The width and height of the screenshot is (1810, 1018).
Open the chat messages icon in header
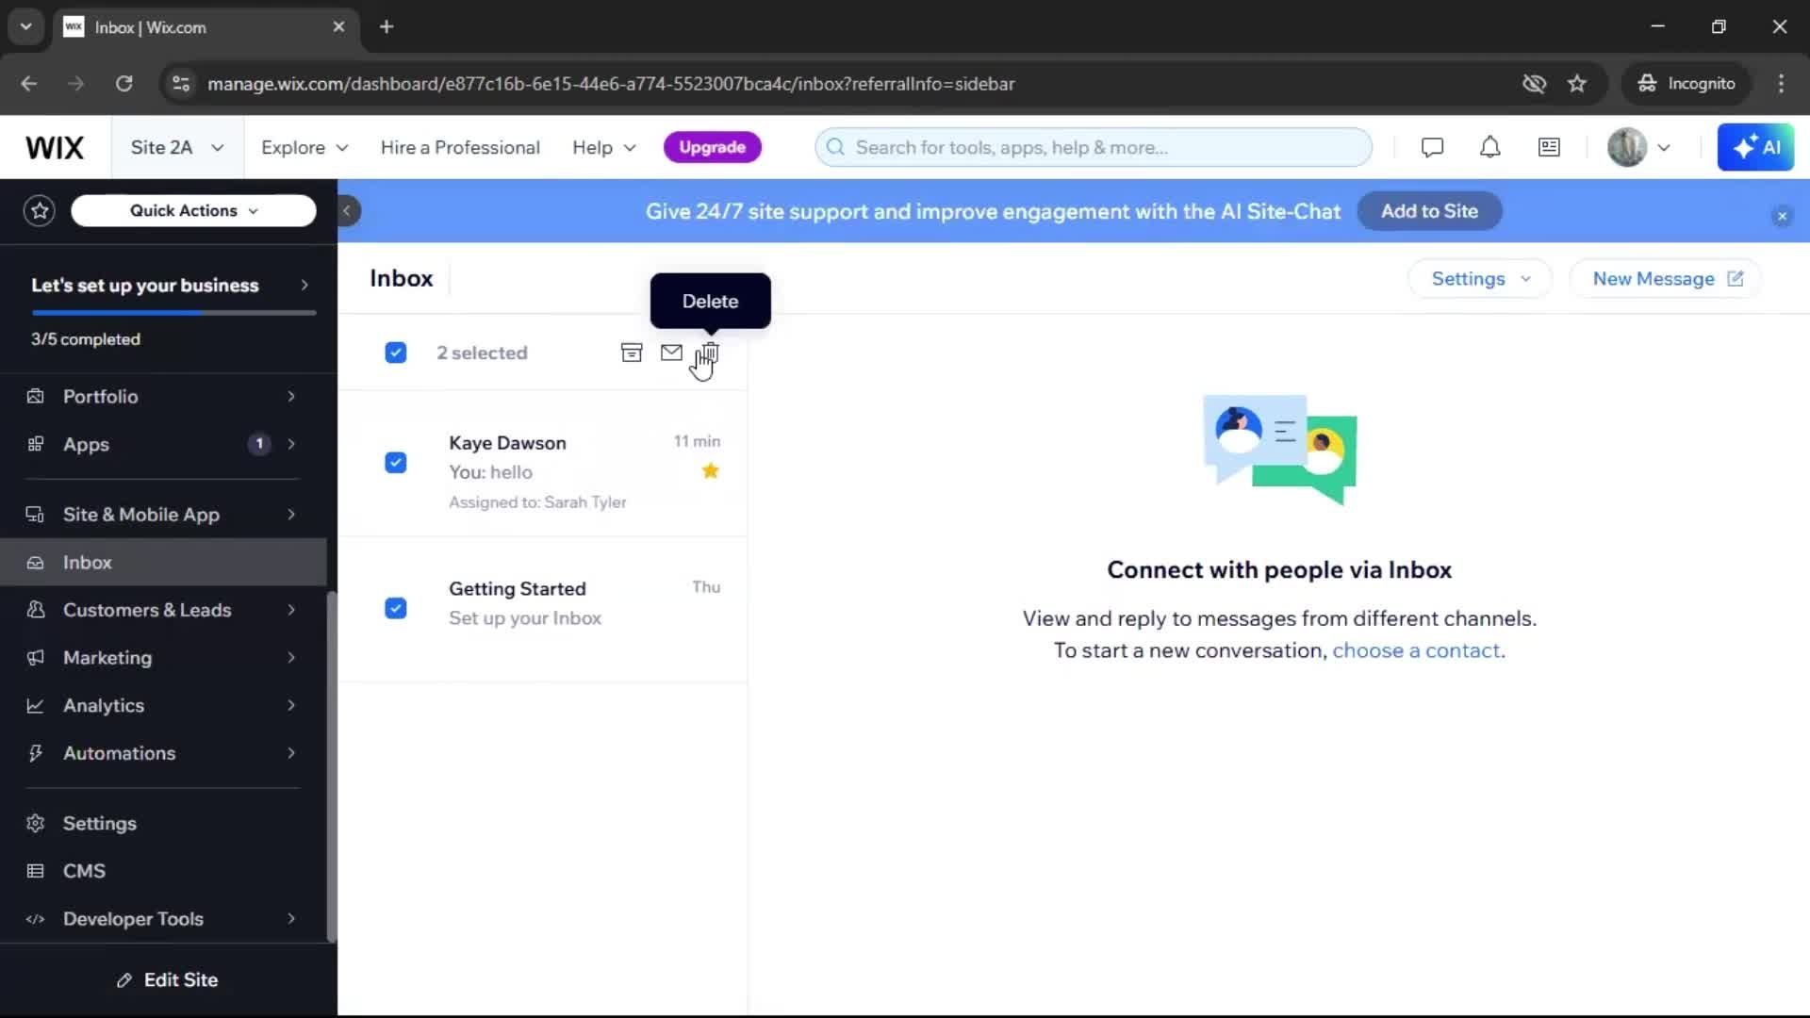coord(1432,147)
